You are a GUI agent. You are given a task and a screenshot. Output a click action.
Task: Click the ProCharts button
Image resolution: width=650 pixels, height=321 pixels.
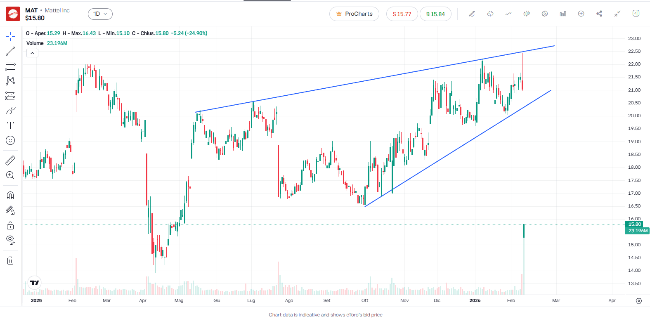tap(354, 14)
